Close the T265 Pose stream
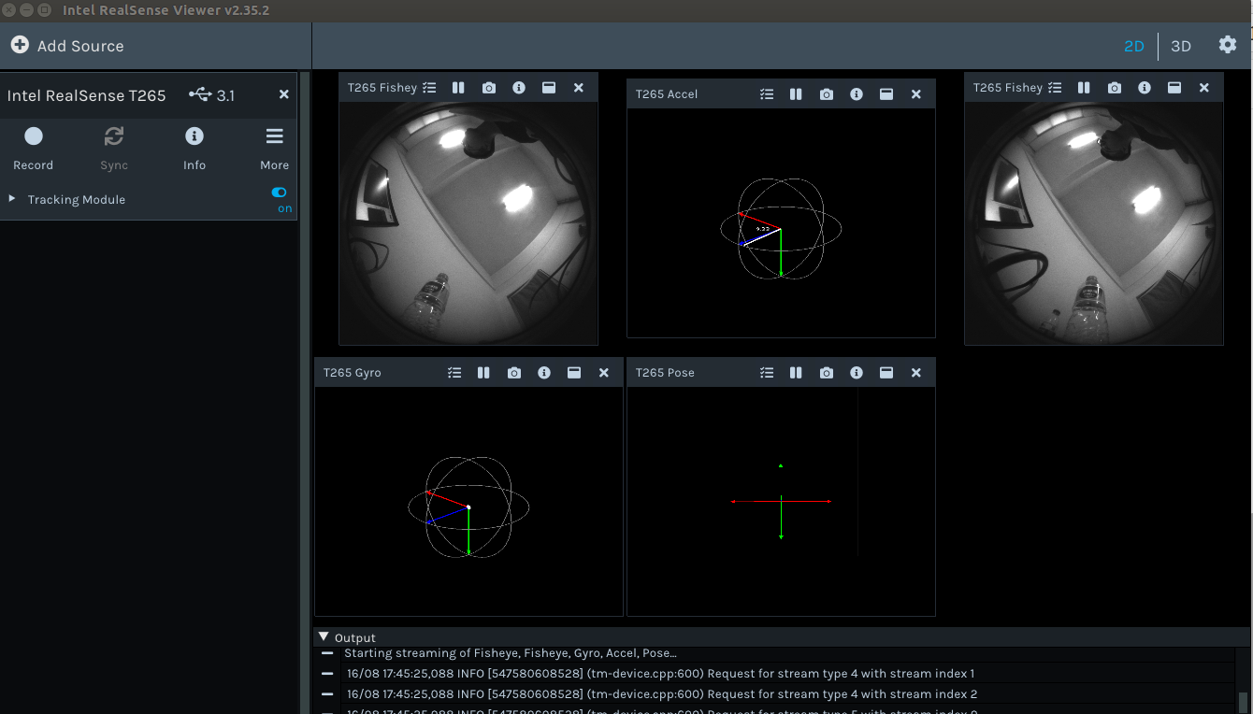The image size is (1253, 714). click(x=916, y=373)
